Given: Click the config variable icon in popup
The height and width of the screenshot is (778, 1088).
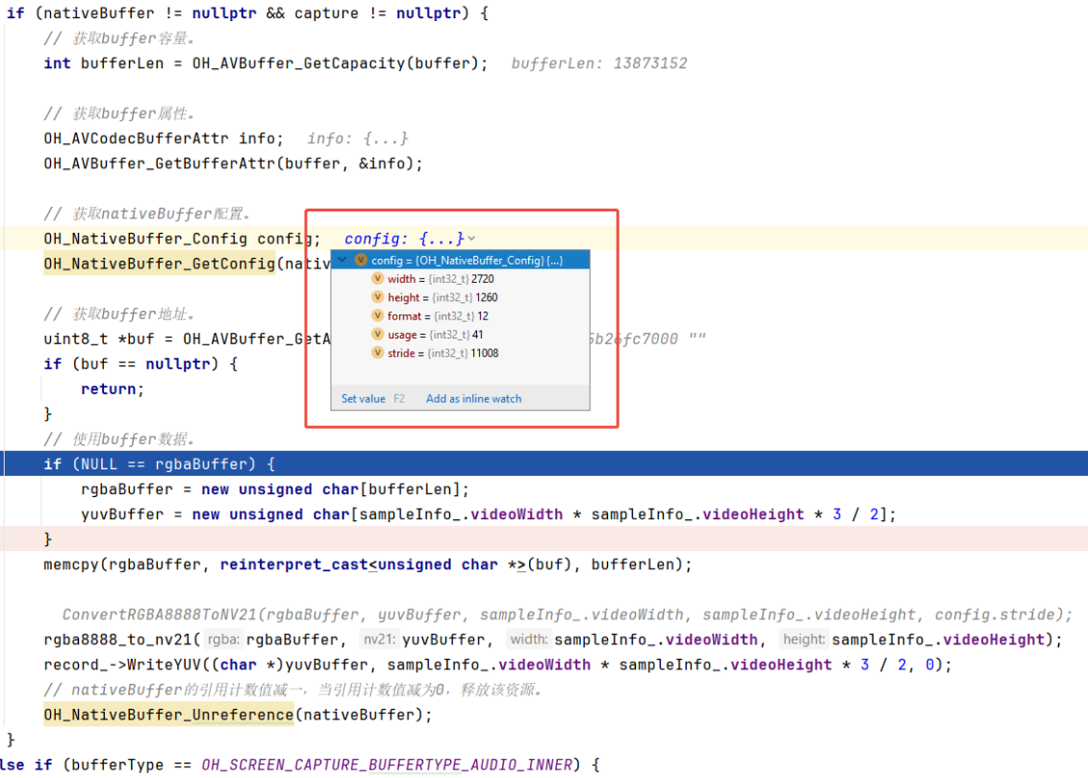Looking at the screenshot, I should click(x=361, y=260).
